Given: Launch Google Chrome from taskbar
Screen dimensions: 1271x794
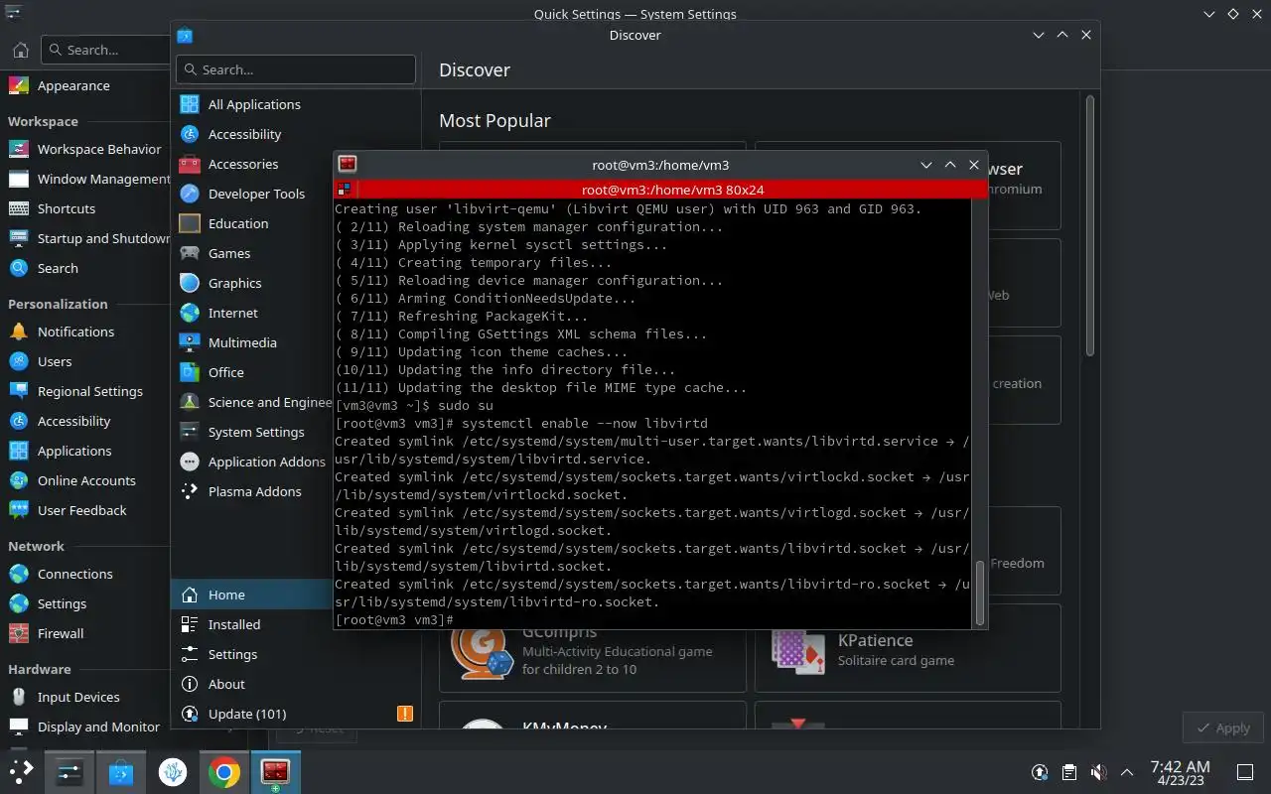Looking at the screenshot, I should pos(224,771).
